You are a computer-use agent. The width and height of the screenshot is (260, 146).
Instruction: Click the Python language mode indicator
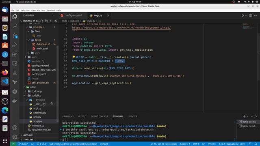click(x=212, y=144)
